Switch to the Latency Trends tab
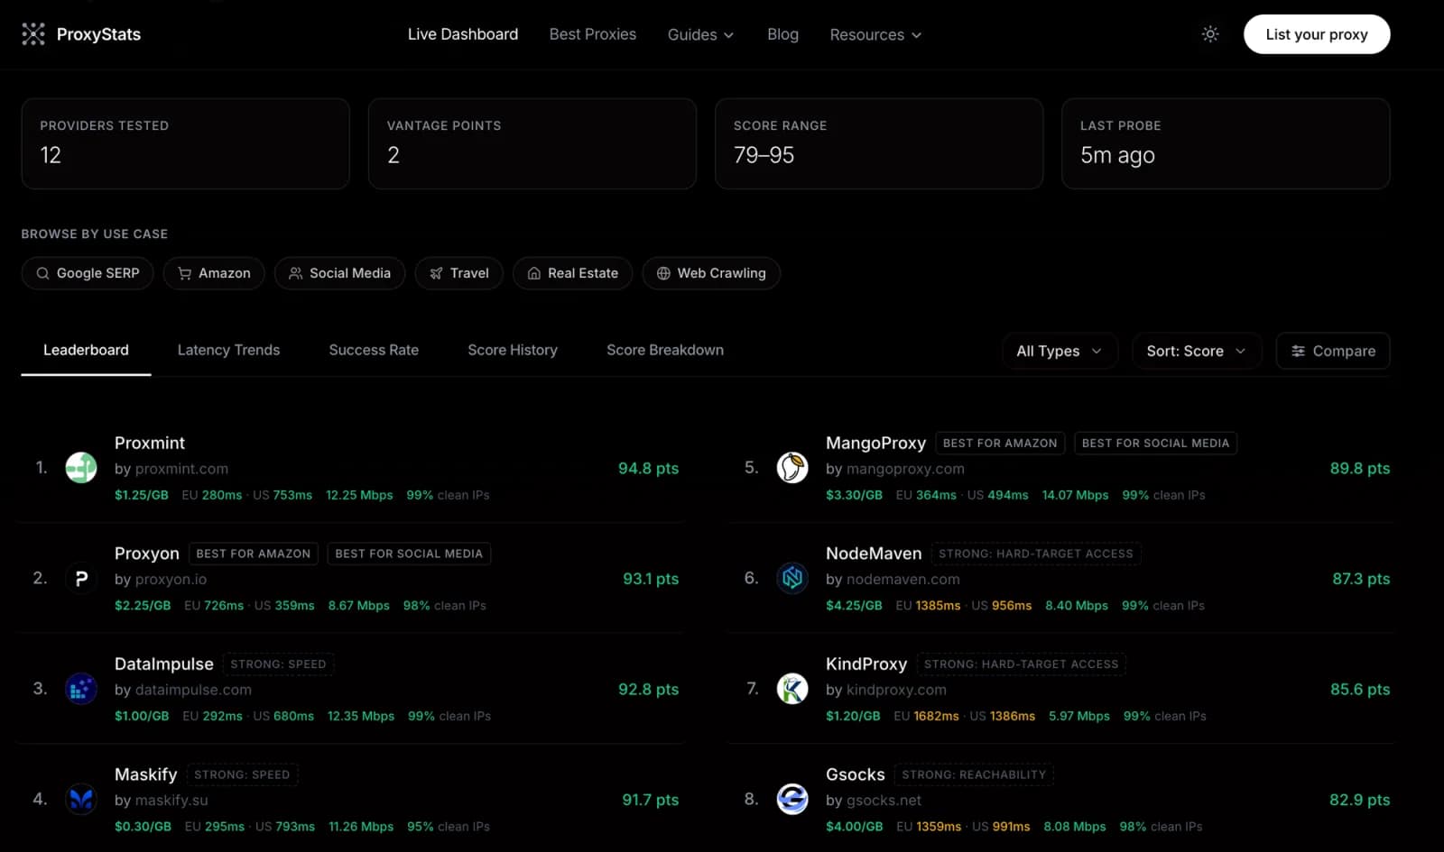This screenshot has width=1444, height=852. click(x=228, y=350)
